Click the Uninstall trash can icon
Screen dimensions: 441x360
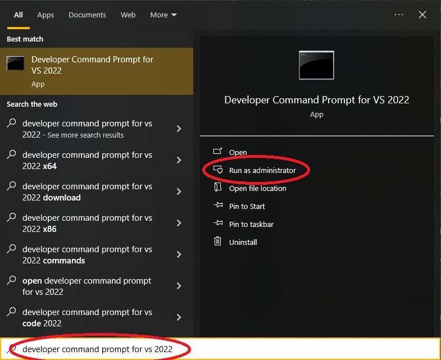[218, 242]
